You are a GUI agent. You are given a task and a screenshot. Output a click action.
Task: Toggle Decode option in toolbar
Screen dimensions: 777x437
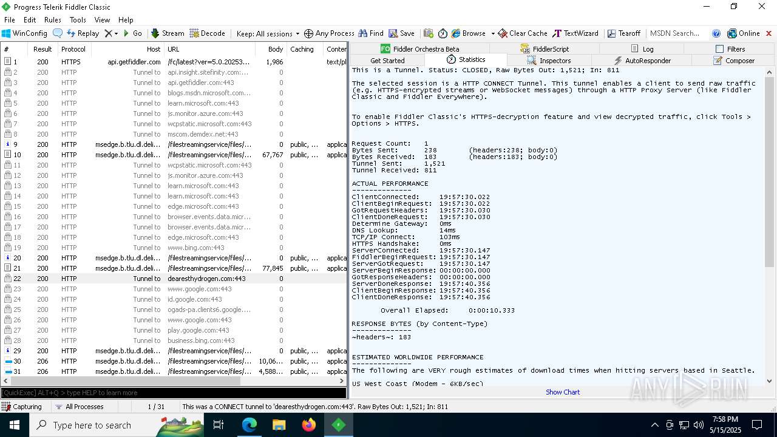coord(208,33)
